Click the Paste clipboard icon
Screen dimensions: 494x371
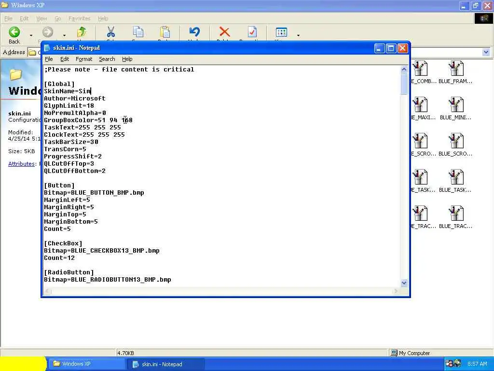pyautogui.click(x=165, y=32)
